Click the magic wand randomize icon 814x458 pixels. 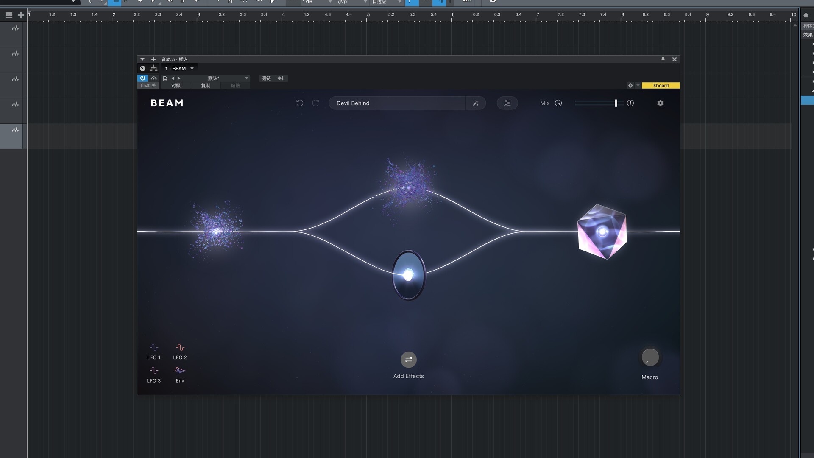point(476,103)
